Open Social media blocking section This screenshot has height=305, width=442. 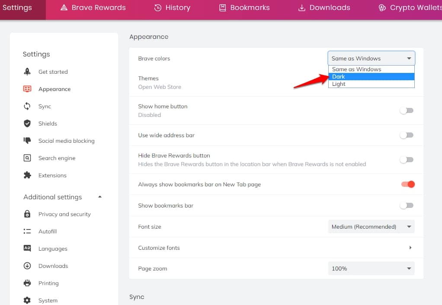click(67, 141)
